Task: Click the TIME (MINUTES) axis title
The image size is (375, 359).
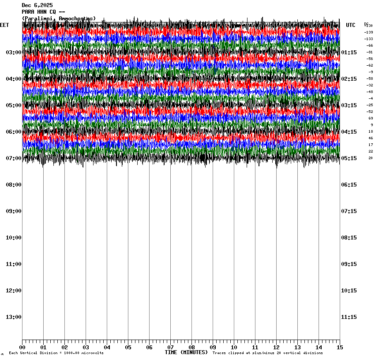Action: click(186, 352)
